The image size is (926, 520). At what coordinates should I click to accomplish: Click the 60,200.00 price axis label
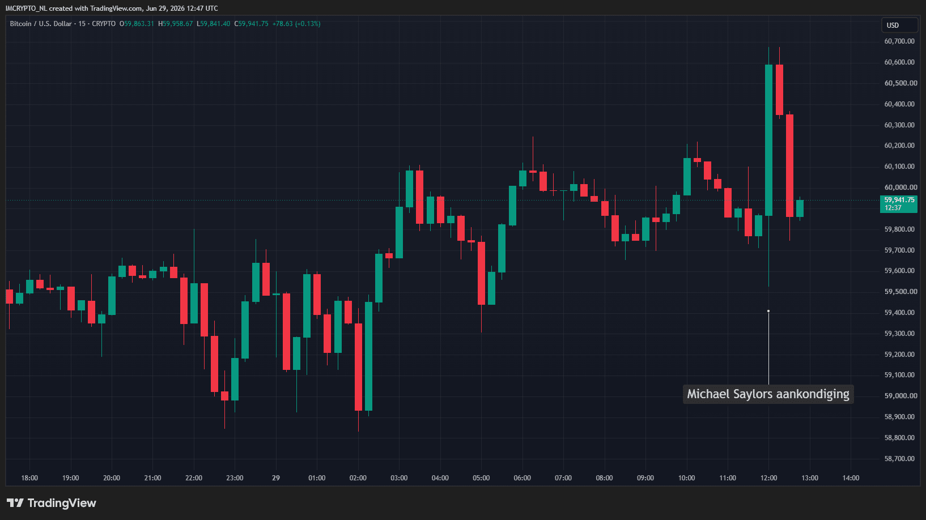click(x=899, y=146)
